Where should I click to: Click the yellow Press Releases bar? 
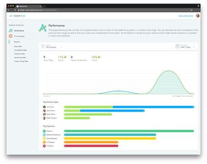pyautogui.click(x=110, y=138)
